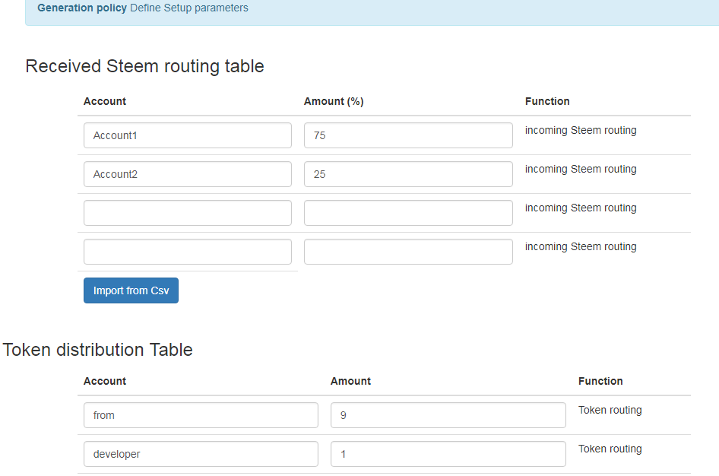Screen dimensions: 719x476
Task: Select the Account2 input field
Action: point(188,174)
